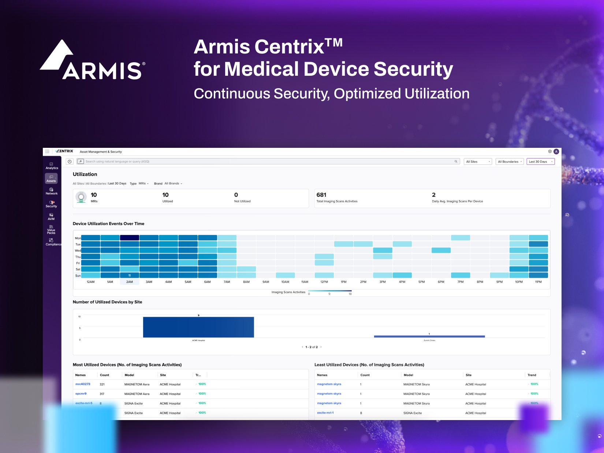Open Security in the sidebar
The image size is (604, 453).
pyautogui.click(x=51, y=204)
